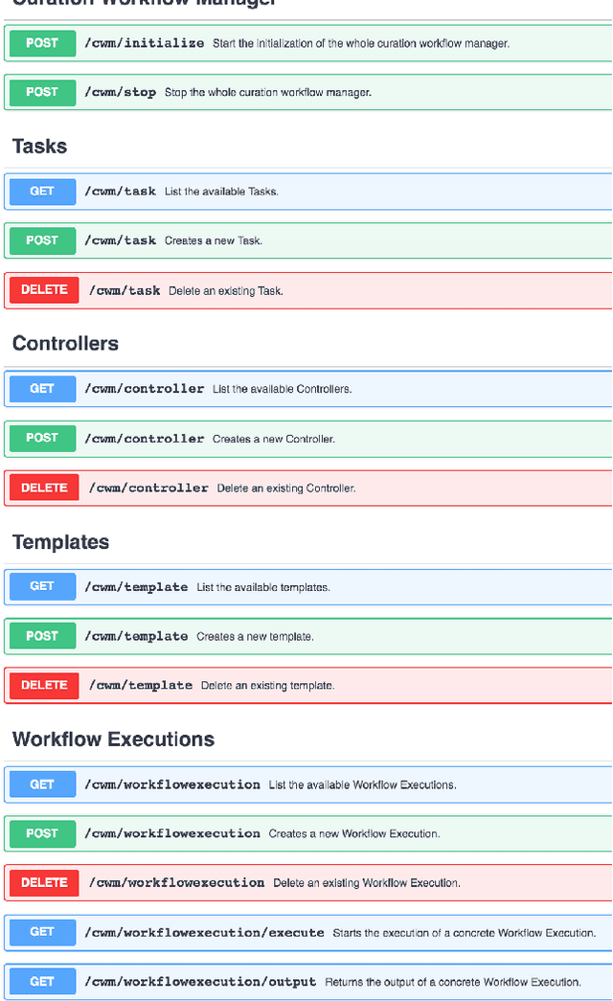Open the POST /cwm/controller operation
The height and width of the screenshot is (1001, 613).
pyautogui.click(x=287, y=438)
